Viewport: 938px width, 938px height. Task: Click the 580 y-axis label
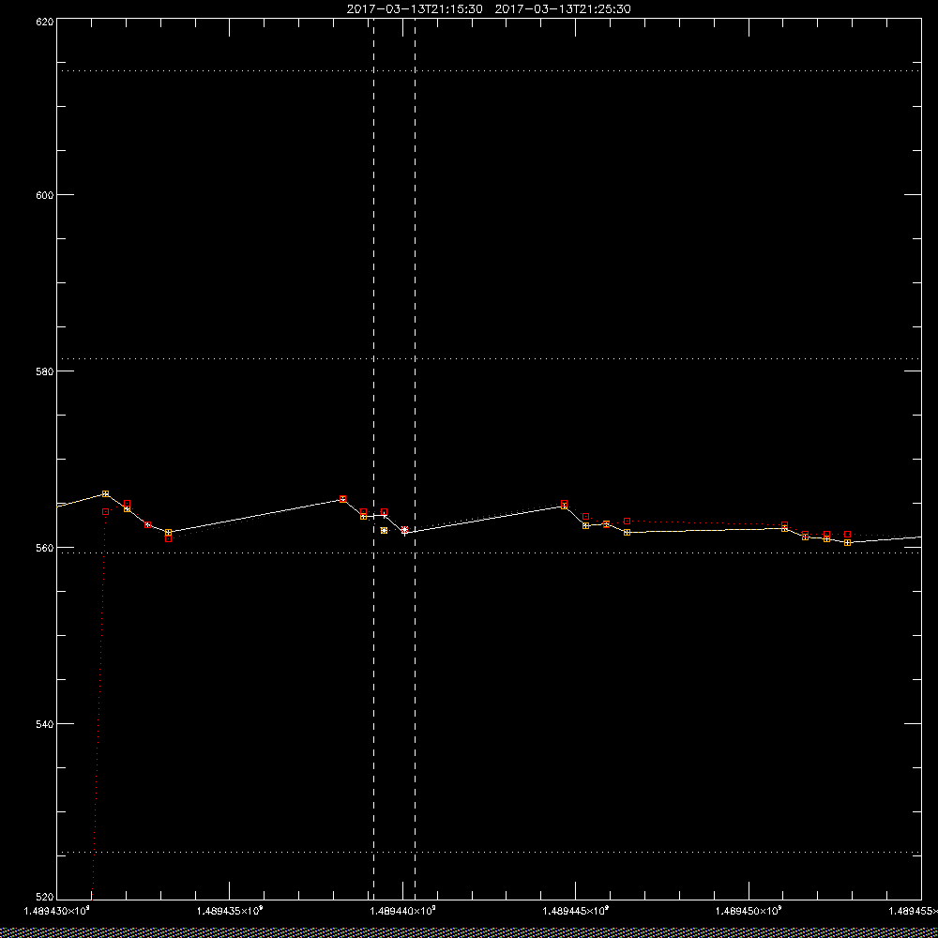tap(45, 371)
